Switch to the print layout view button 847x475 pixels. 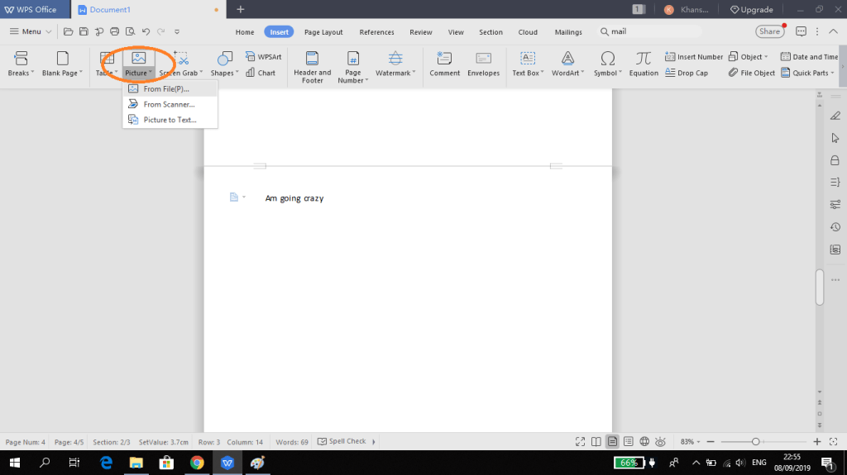[x=612, y=441]
